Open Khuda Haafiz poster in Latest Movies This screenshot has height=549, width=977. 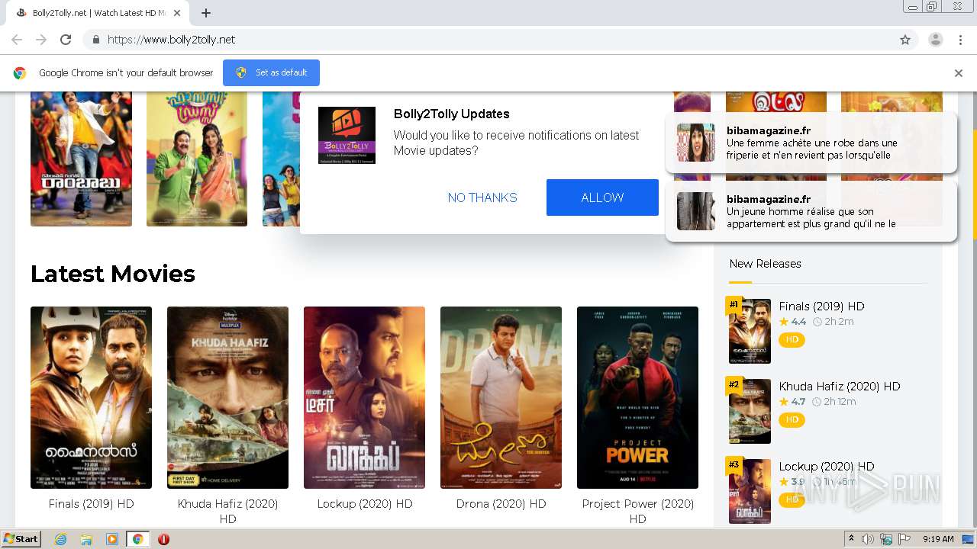pos(227,397)
